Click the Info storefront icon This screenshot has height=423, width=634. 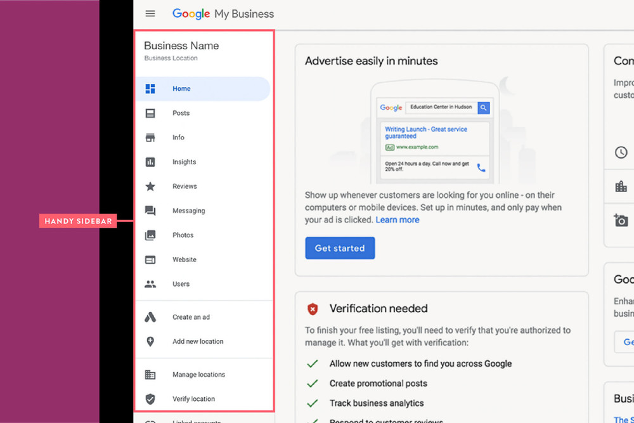[150, 138]
